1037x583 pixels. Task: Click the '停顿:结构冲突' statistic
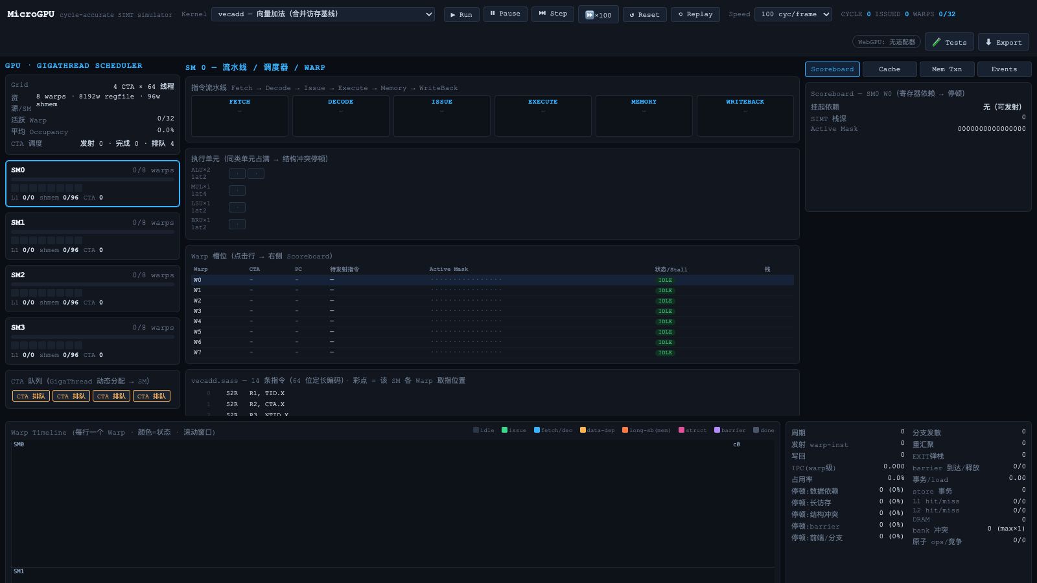tap(848, 514)
